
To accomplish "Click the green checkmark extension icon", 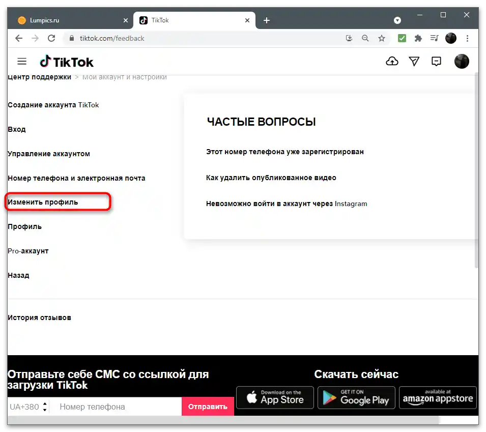I will click(402, 38).
